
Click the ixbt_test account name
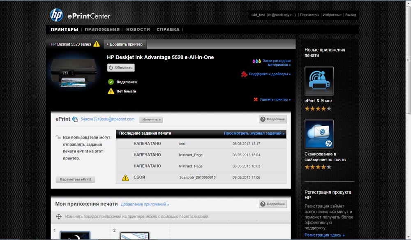tap(258, 15)
